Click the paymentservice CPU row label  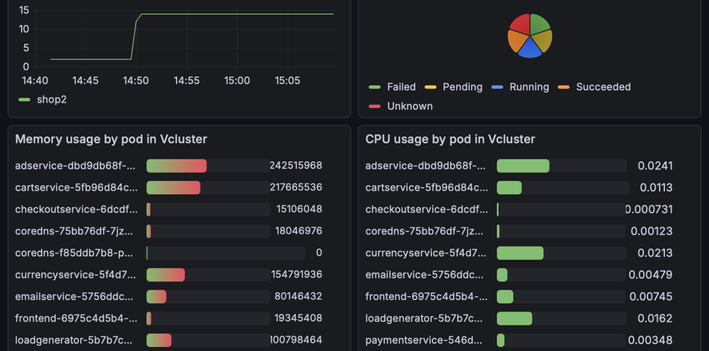click(424, 340)
